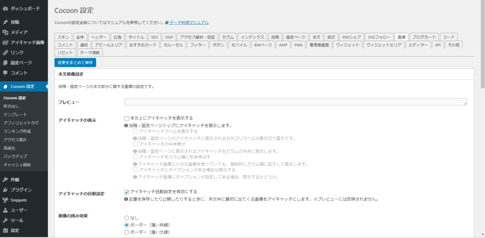
Task: Open the ヘッダー tab
Action: 99,37
